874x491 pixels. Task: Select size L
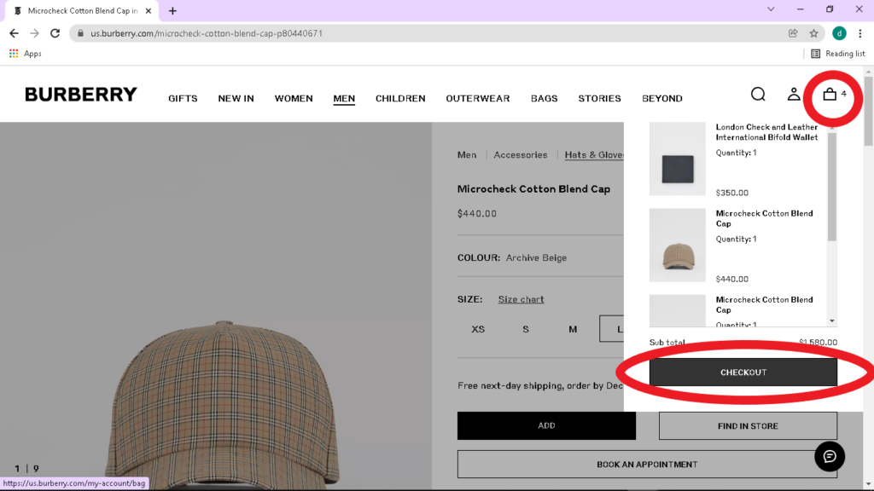point(613,329)
